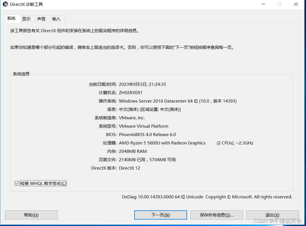
Task: Click the 系统制造商 label
Action: [x=106, y=118]
